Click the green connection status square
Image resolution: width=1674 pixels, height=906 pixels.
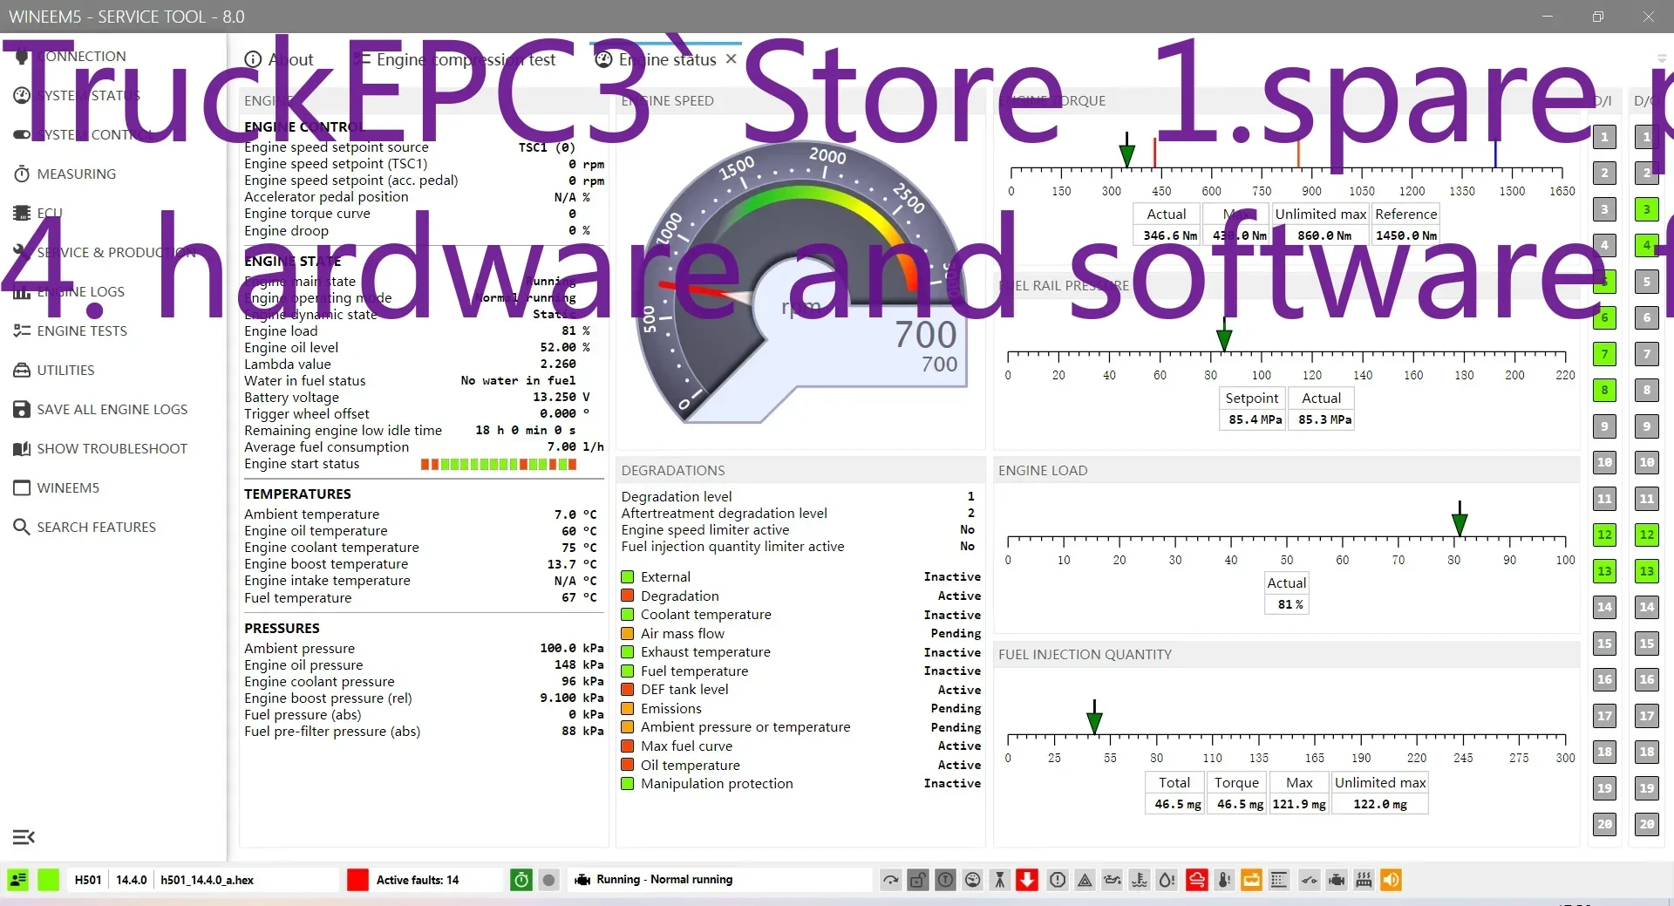coord(50,880)
